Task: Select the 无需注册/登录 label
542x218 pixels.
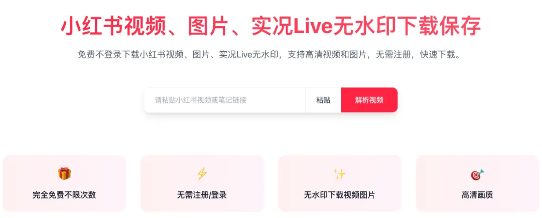Action: point(202,195)
